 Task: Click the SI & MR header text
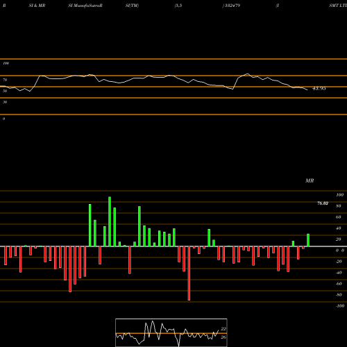tap(37, 6)
